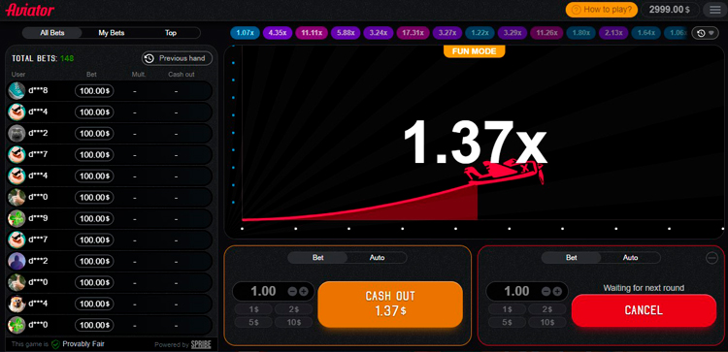The height and width of the screenshot is (352, 728).
Task: Increase the left bet amount with the plus icon
Action: [304, 292]
